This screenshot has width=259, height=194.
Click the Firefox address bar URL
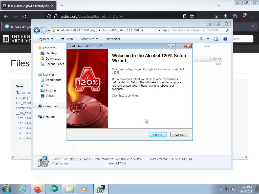coord(91,16)
